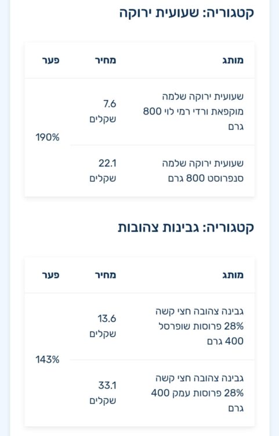Click the 13.6 שקלים price cell
This screenshot has width=279, height=436.
coord(103,326)
